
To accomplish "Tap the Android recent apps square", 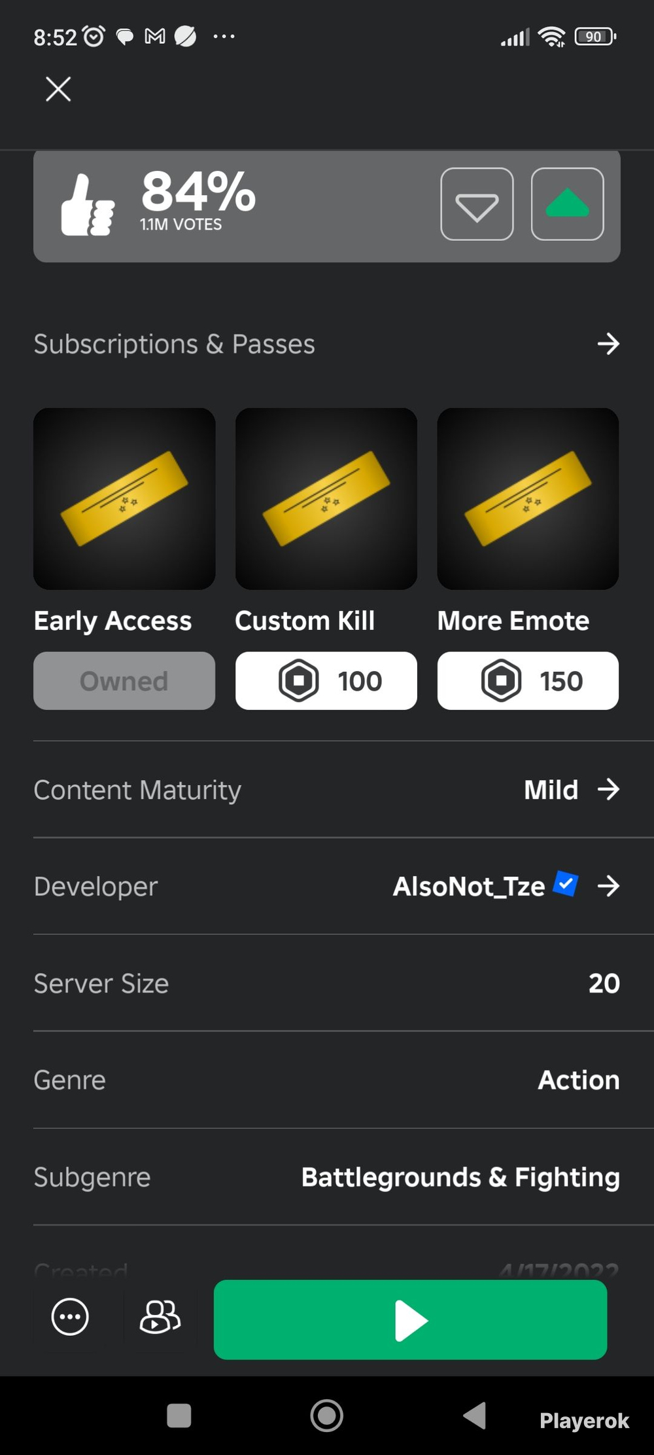I will point(179,1415).
